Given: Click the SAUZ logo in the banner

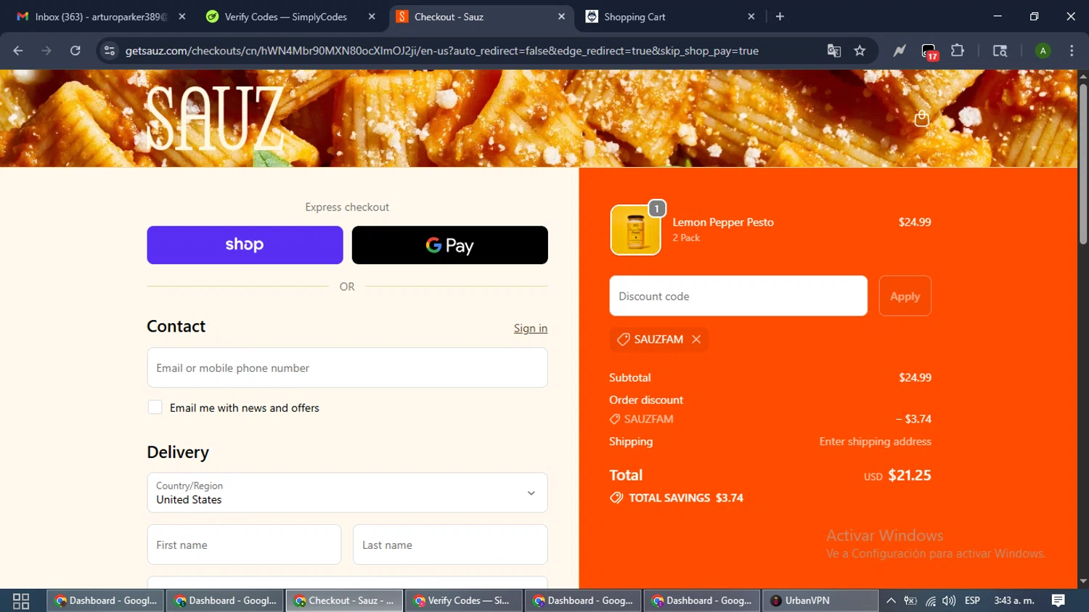Looking at the screenshot, I should coord(214,118).
